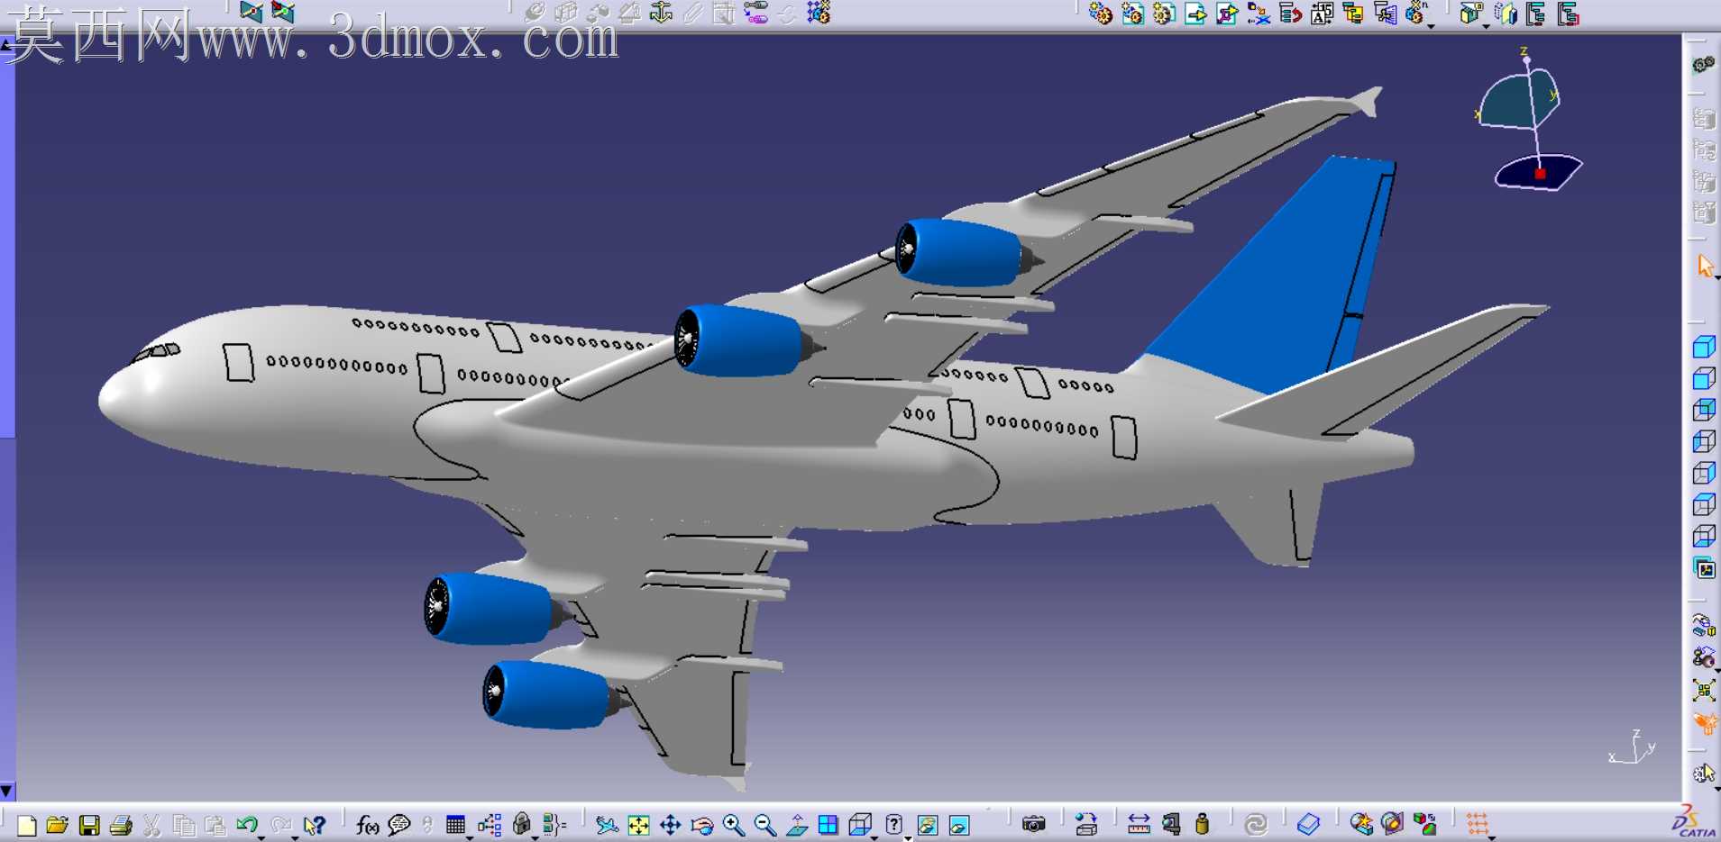Viewport: 1721px width, 842px height.
Task: Click the compass red manipulation handle
Action: [x=1540, y=174]
